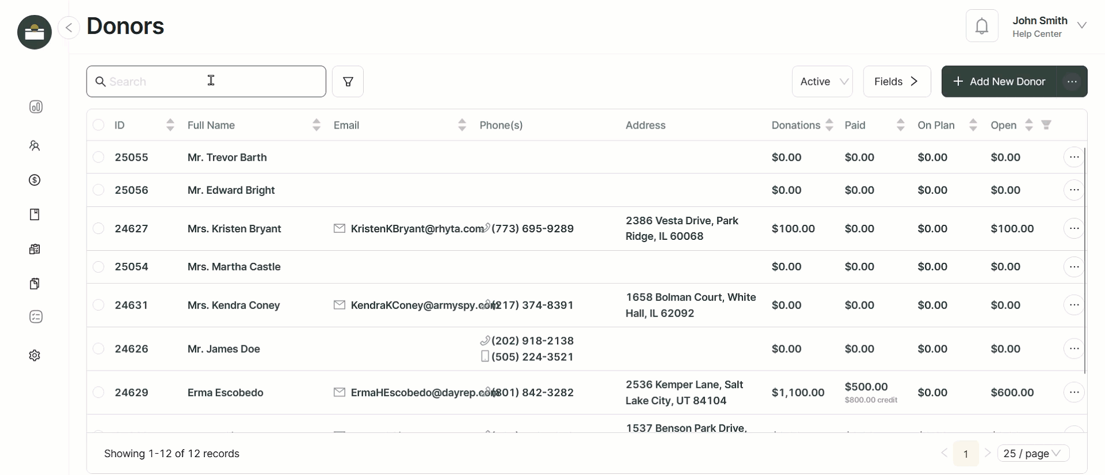The image size is (1105, 475).
Task: Open the sidebar icon below the book icon
Action: pyautogui.click(x=35, y=249)
